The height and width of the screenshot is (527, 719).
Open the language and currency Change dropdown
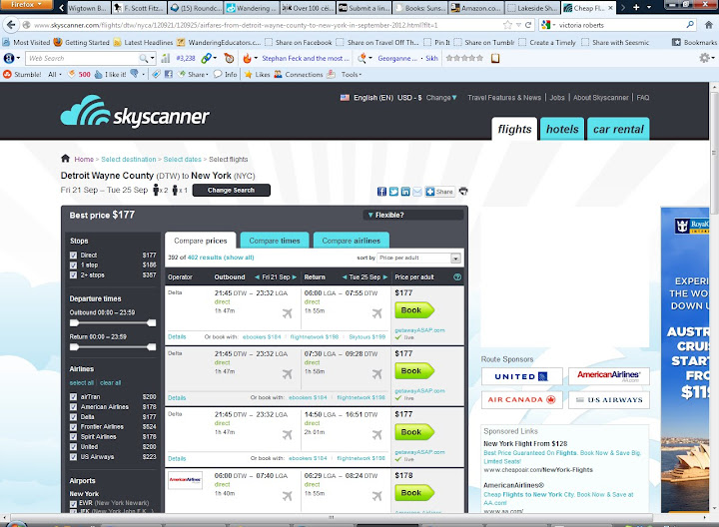click(441, 98)
